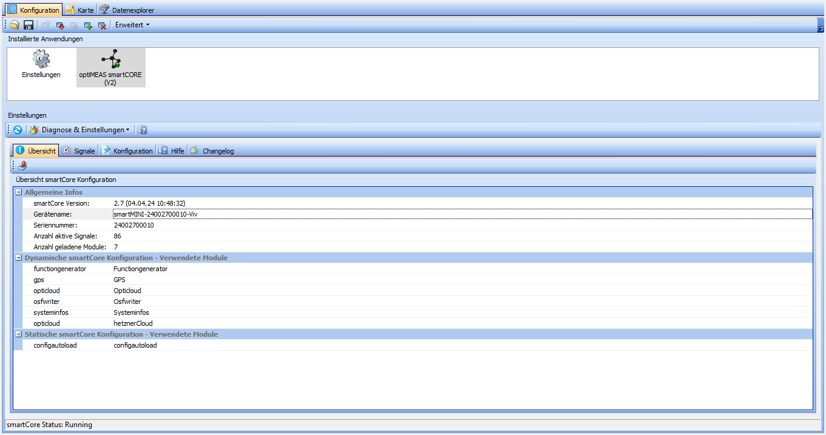Switch to the Datenexplorer tab

click(x=127, y=10)
